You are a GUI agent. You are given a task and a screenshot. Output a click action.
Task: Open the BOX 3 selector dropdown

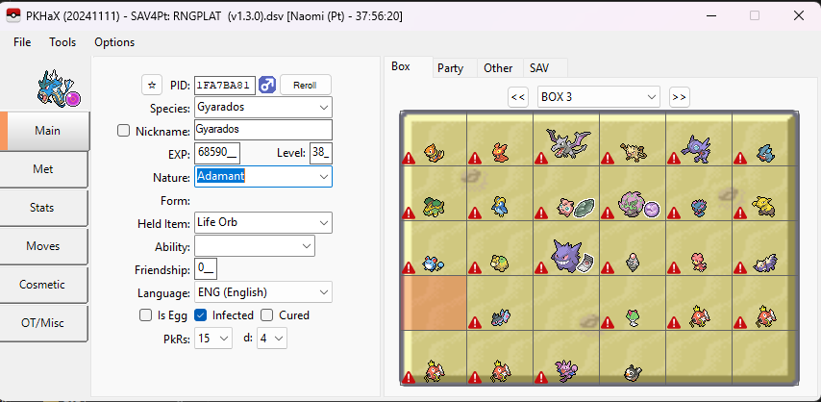[x=599, y=97]
